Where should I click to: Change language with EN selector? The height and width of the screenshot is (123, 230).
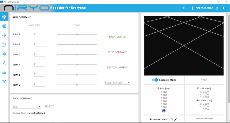[x=185, y=8]
